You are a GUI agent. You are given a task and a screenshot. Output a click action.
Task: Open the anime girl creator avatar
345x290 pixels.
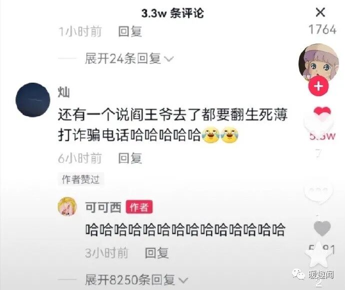(x=318, y=63)
